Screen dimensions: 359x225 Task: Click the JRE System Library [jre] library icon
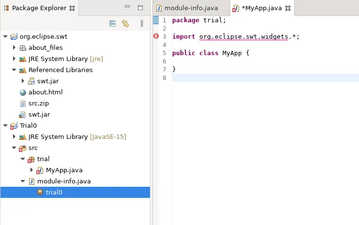coord(23,59)
